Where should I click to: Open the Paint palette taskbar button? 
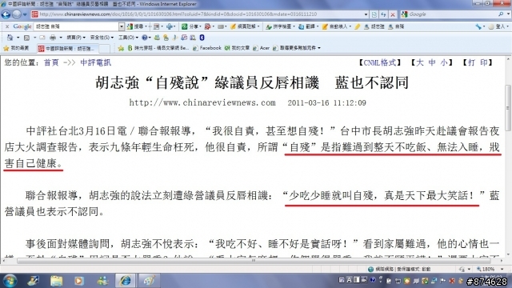[x=149, y=281]
